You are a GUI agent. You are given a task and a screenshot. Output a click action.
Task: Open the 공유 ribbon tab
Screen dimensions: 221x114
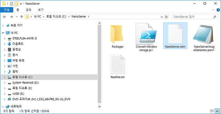pyautogui.click(x=29, y=10)
